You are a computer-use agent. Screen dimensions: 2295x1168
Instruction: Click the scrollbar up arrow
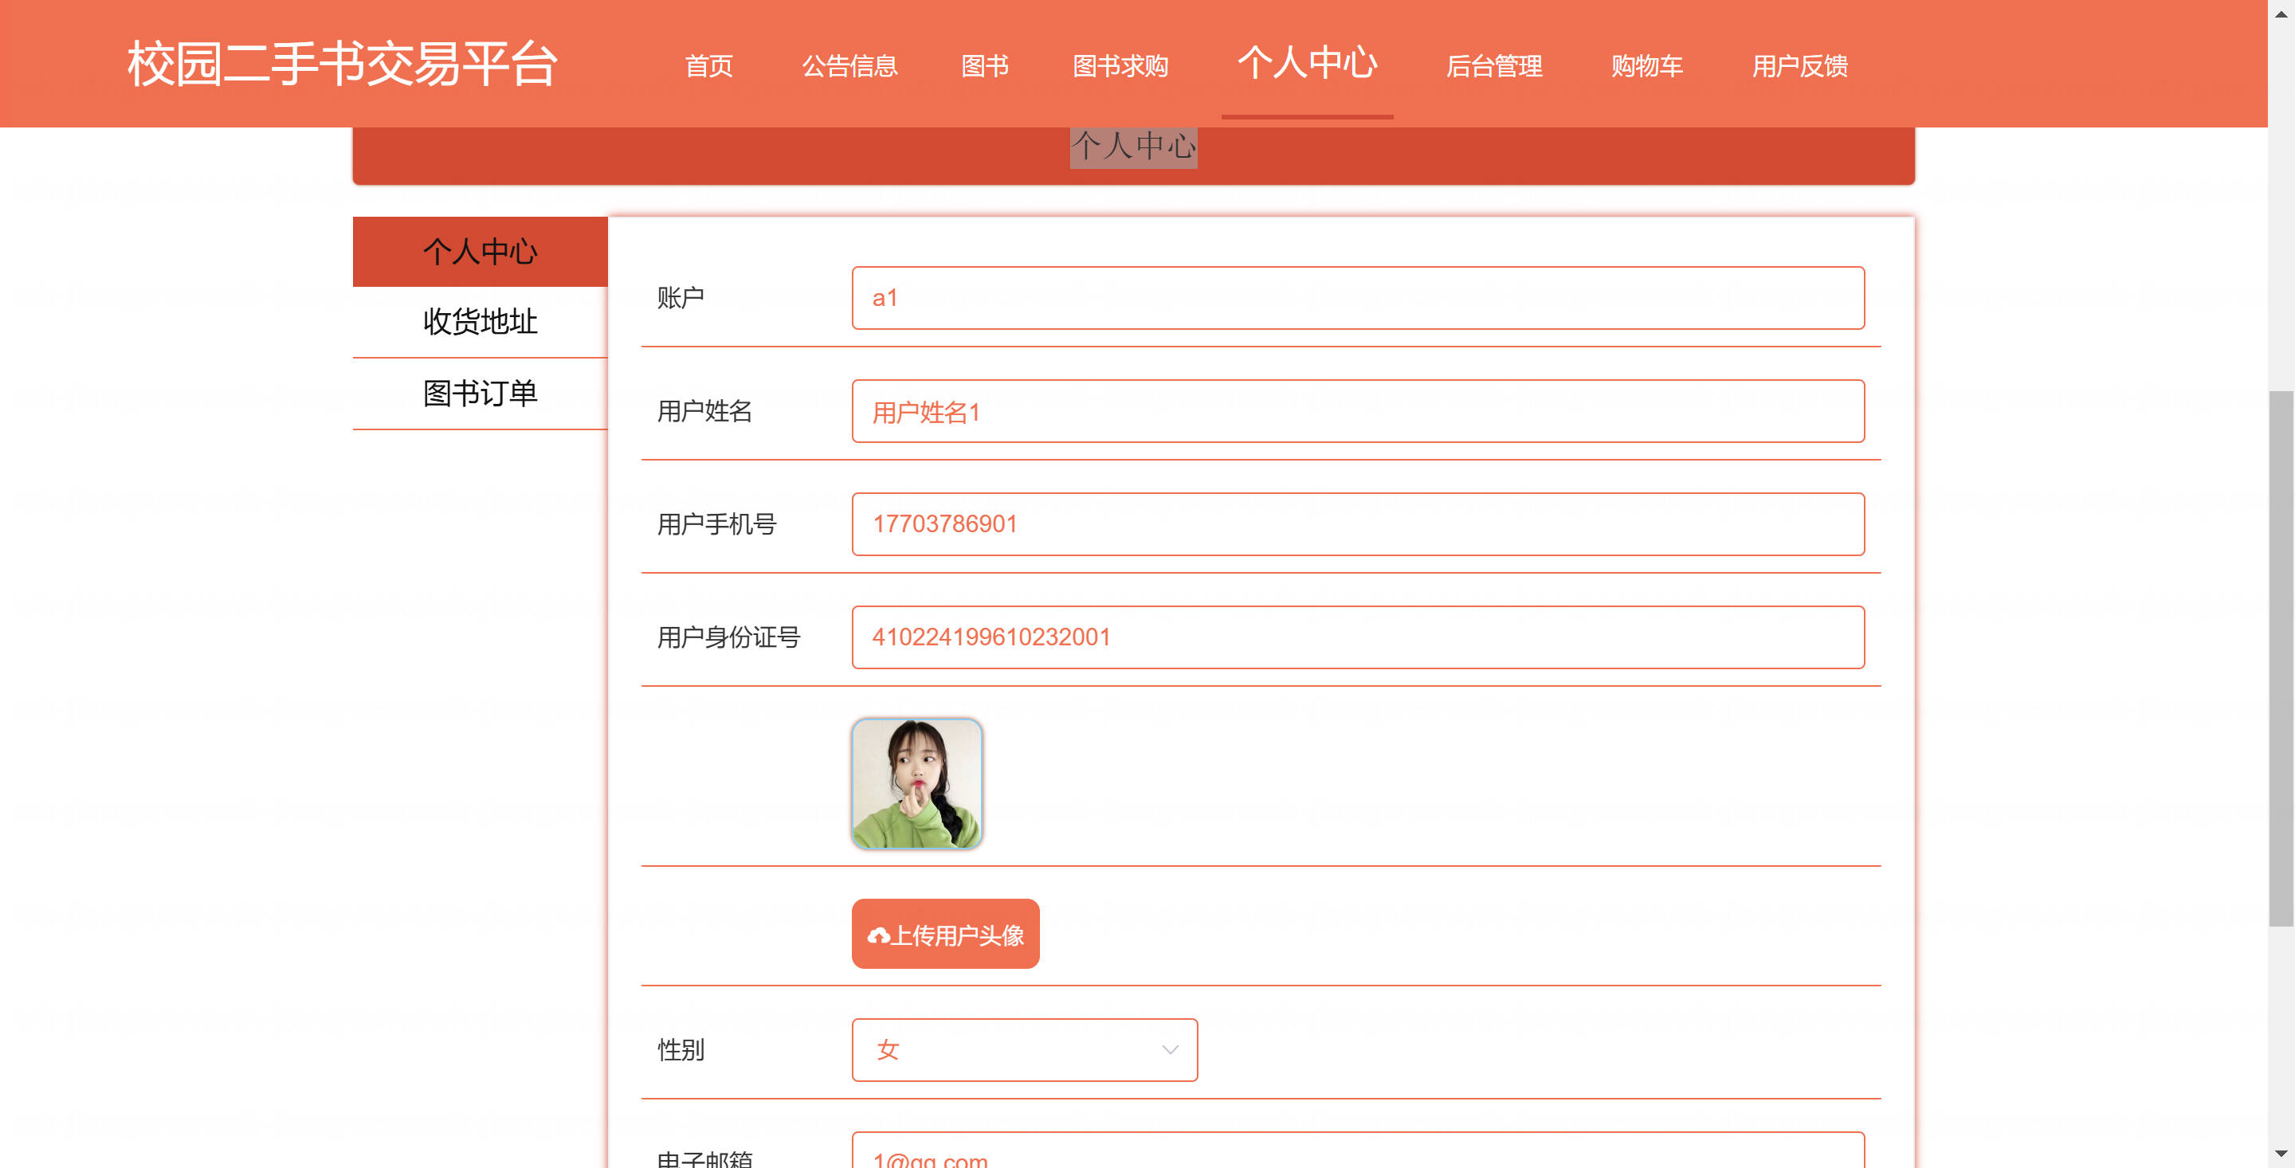(2281, 14)
